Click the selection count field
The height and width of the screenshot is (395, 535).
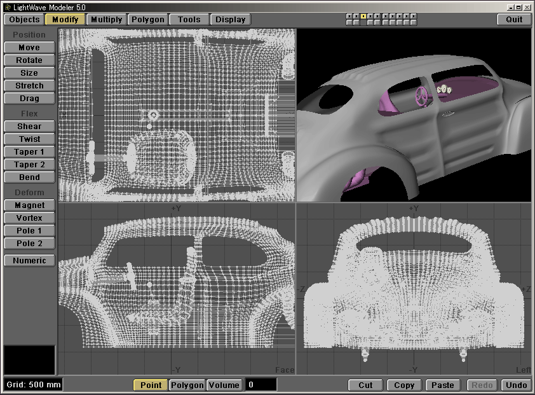261,385
